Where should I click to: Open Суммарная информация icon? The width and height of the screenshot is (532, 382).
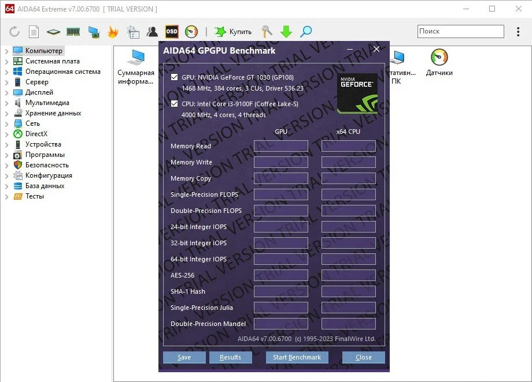pos(136,67)
